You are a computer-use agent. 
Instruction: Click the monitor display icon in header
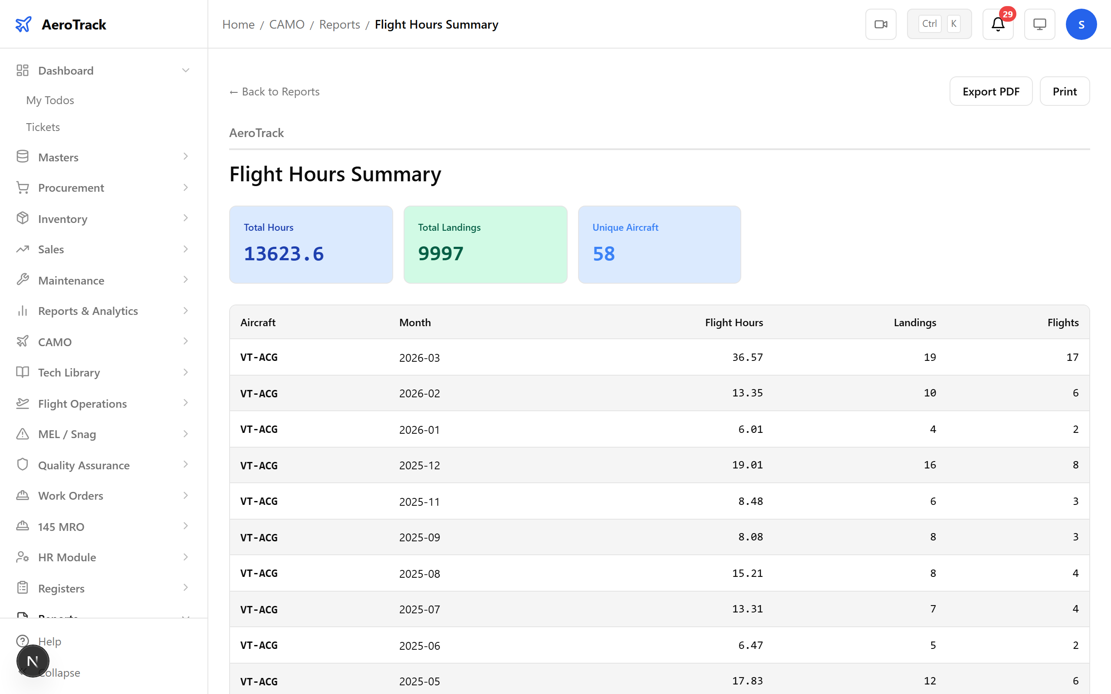(1039, 24)
